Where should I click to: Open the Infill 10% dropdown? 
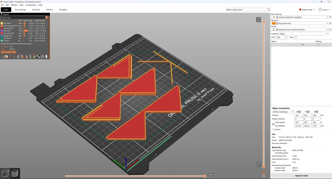point(281,37)
